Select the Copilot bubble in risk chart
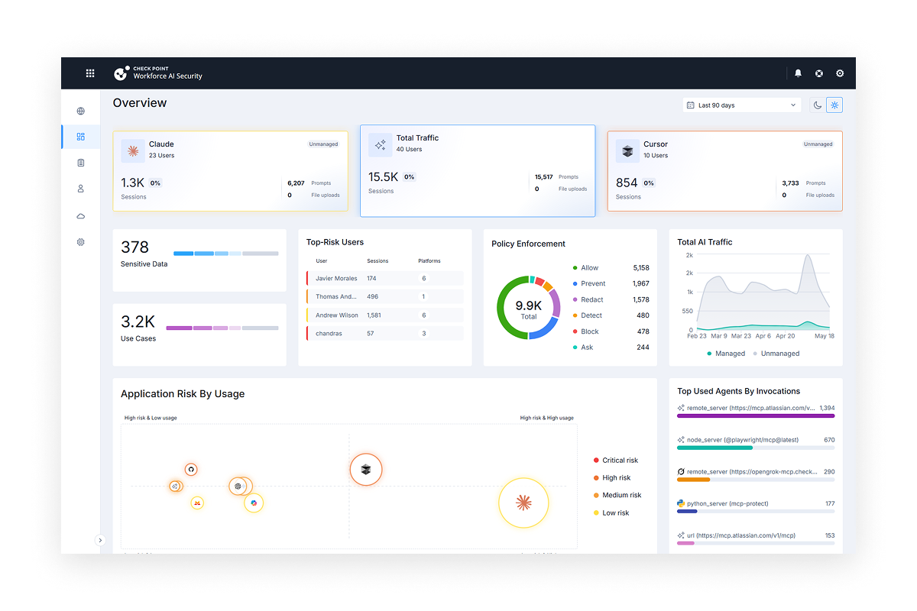This screenshot has height=611, width=917. (254, 503)
